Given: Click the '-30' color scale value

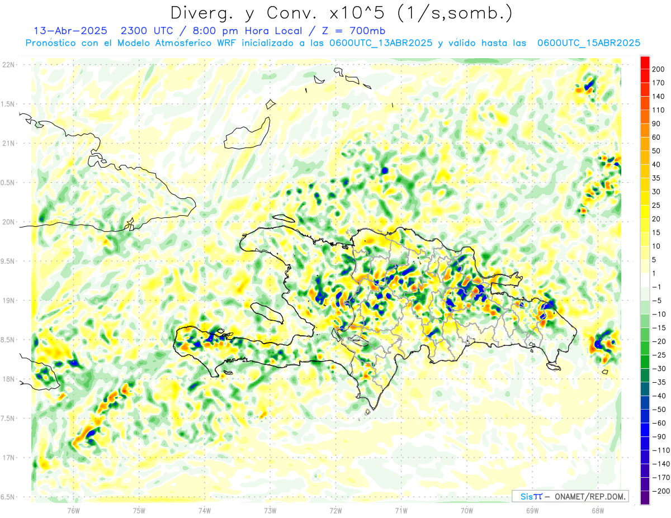Looking at the screenshot, I should point(658,369).
